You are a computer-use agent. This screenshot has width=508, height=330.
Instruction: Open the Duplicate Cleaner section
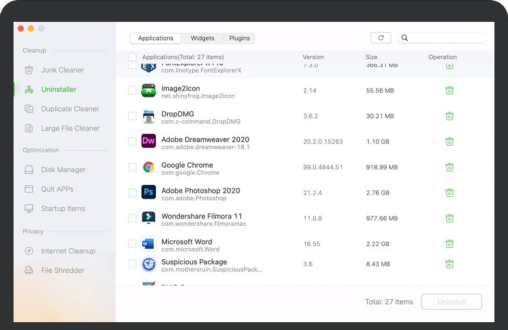[x=70, y=109]
